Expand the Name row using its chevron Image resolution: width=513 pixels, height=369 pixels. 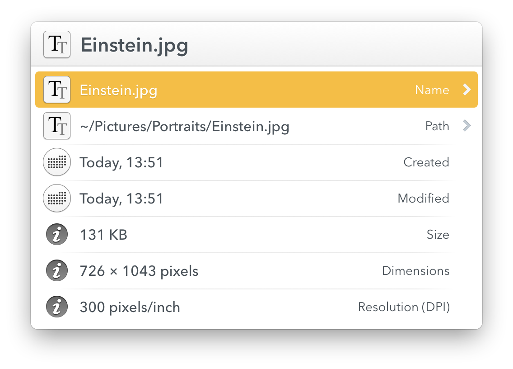[x=467, y=90]
